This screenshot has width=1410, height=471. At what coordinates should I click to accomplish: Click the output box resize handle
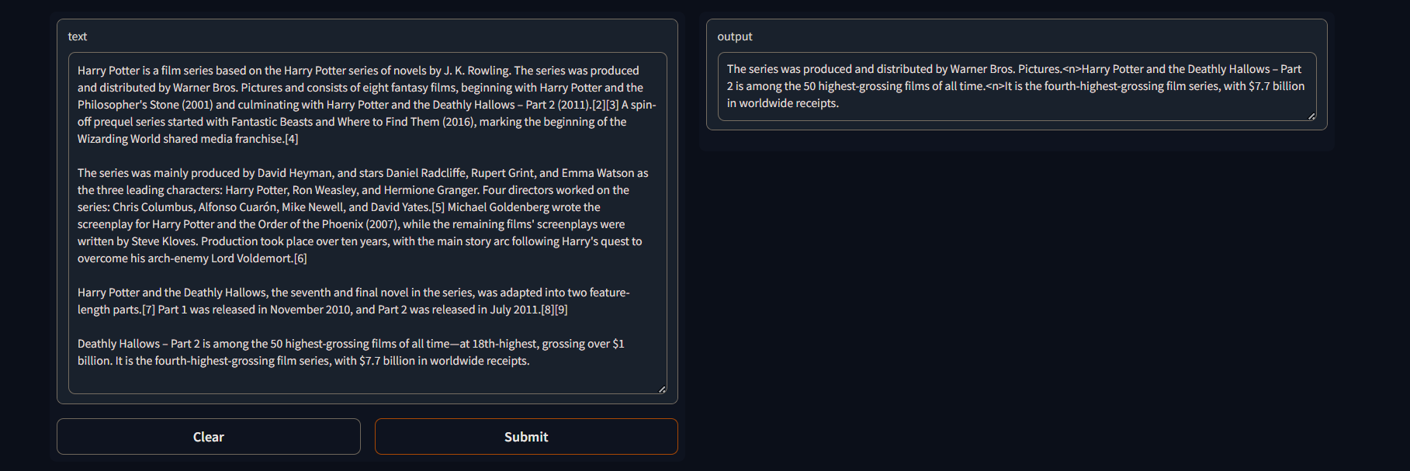(1311, 116)
